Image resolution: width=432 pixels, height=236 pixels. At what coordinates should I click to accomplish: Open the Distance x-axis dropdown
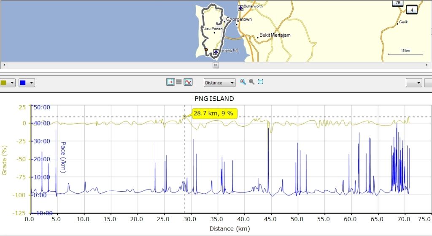pos(219,83)
